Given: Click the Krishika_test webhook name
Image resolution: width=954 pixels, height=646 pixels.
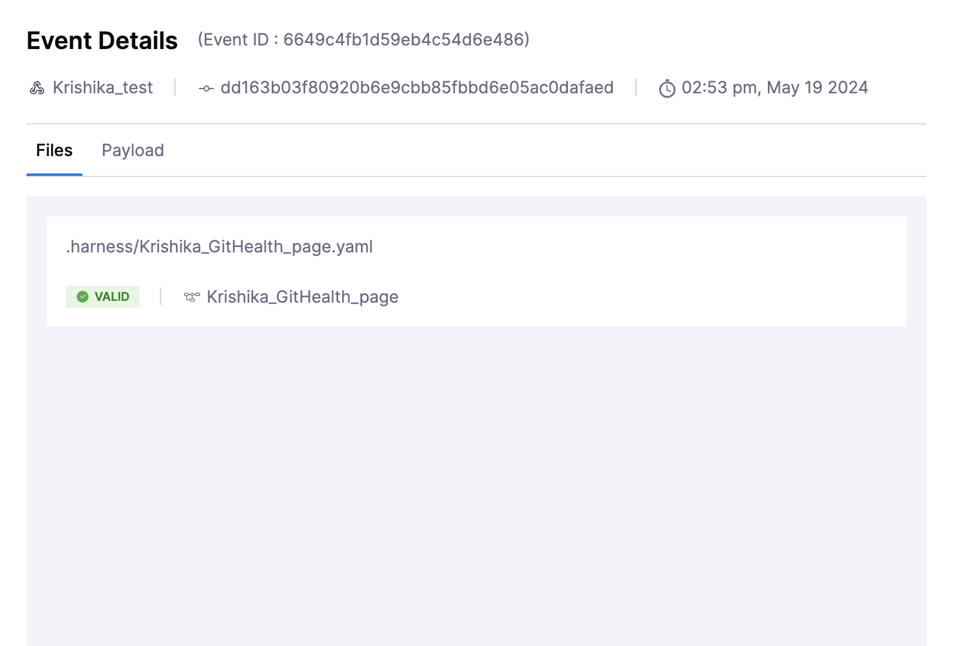Looking at the screenshot, I should [103, 88].
